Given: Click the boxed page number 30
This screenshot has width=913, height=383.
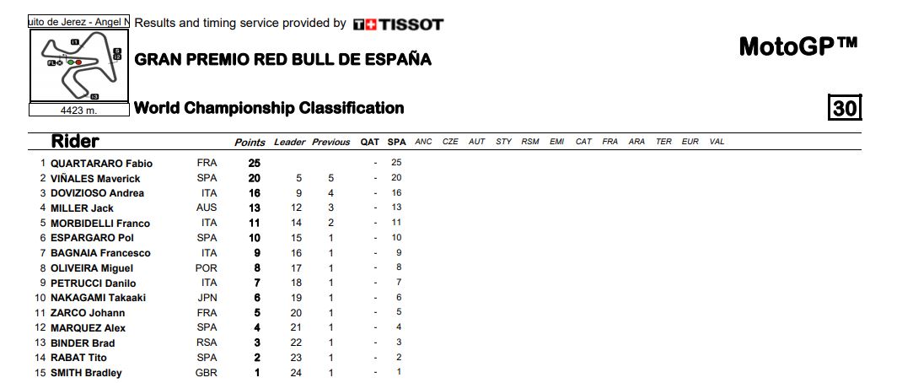Looking at the screenshot, I should pos(845,108).
